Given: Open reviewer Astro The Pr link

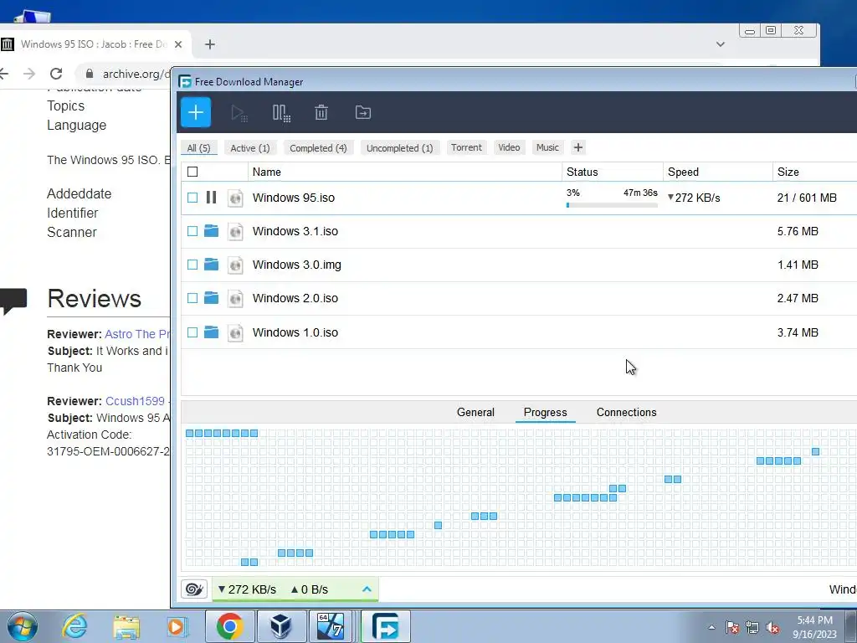Looking at the screenshot, I should point(137,333).
